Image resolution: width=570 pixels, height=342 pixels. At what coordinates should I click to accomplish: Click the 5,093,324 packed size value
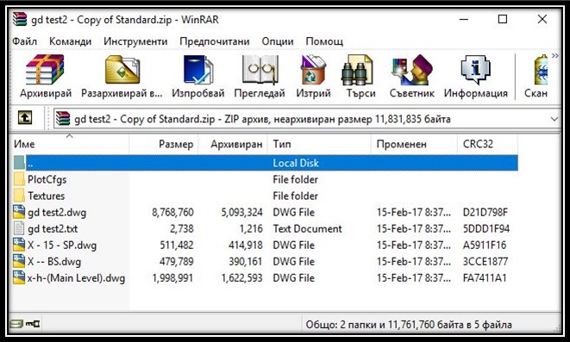241,212
